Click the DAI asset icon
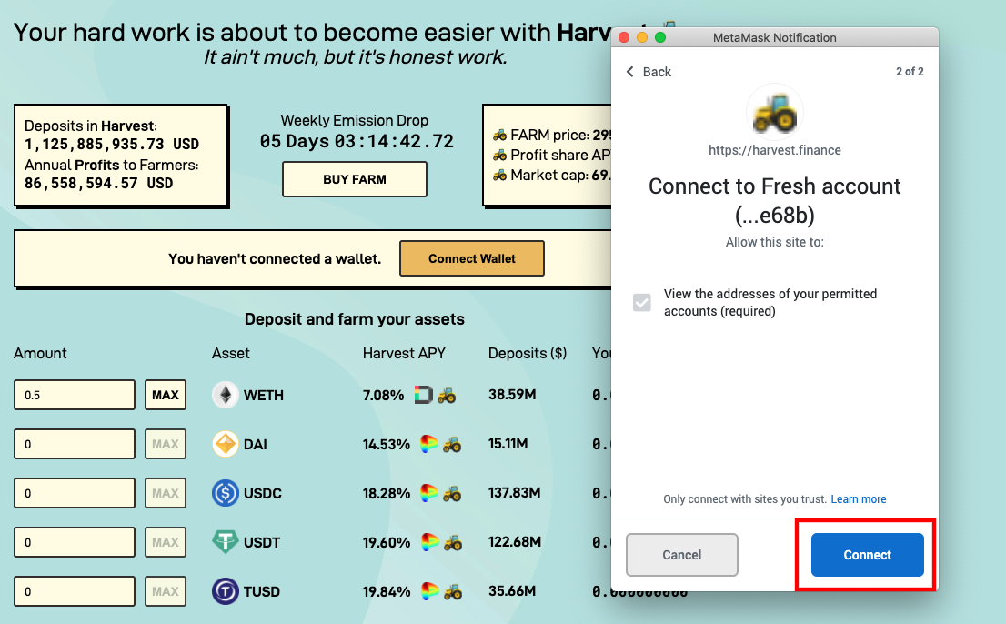This screenshot has height=624, width=1006. [x=226, y=444]
